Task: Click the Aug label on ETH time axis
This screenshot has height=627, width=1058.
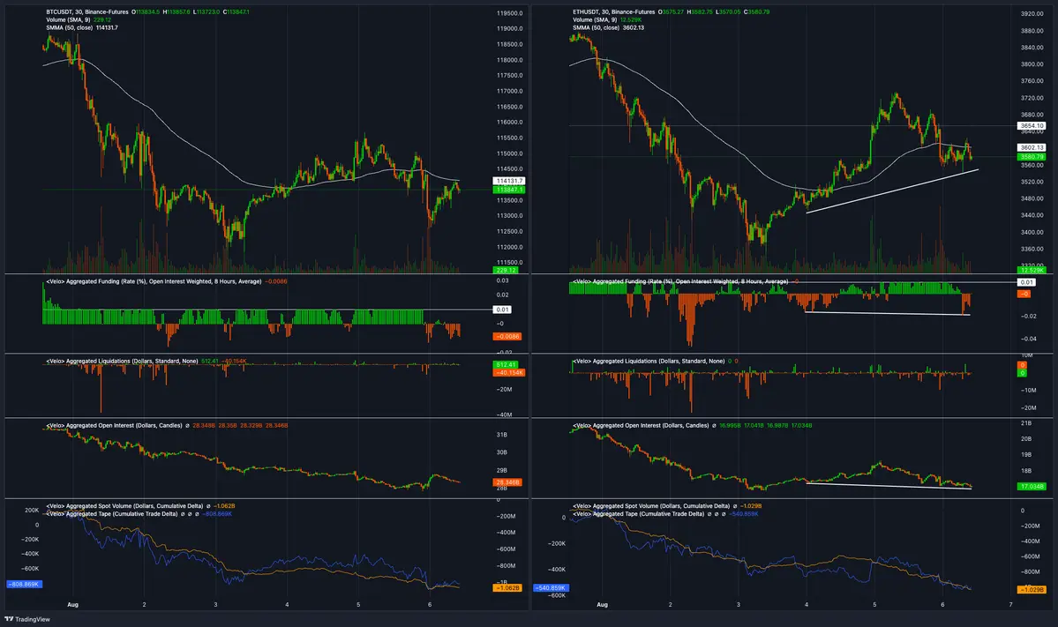Action: click(x=603, y=605)
